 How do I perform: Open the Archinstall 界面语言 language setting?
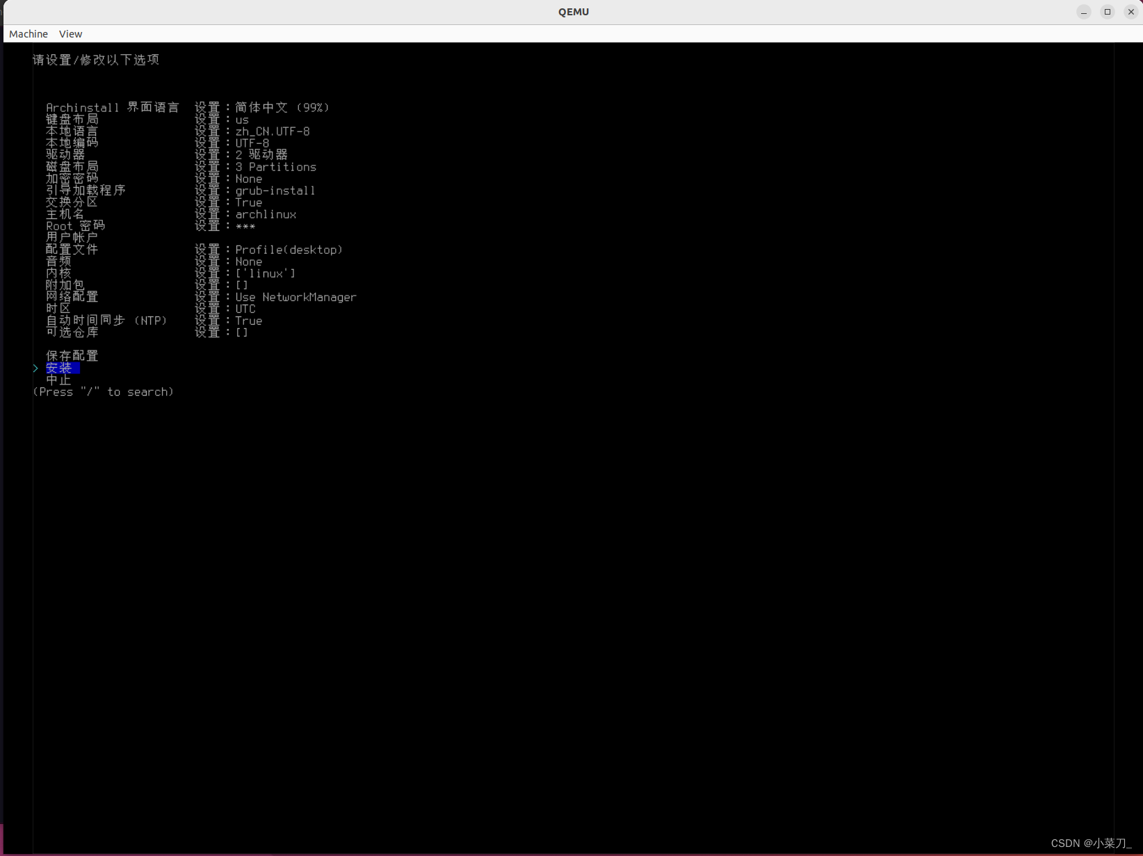[112, 107]
